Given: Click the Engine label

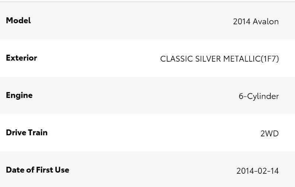Looking at the screenshot, I should (x=19, y=95).
